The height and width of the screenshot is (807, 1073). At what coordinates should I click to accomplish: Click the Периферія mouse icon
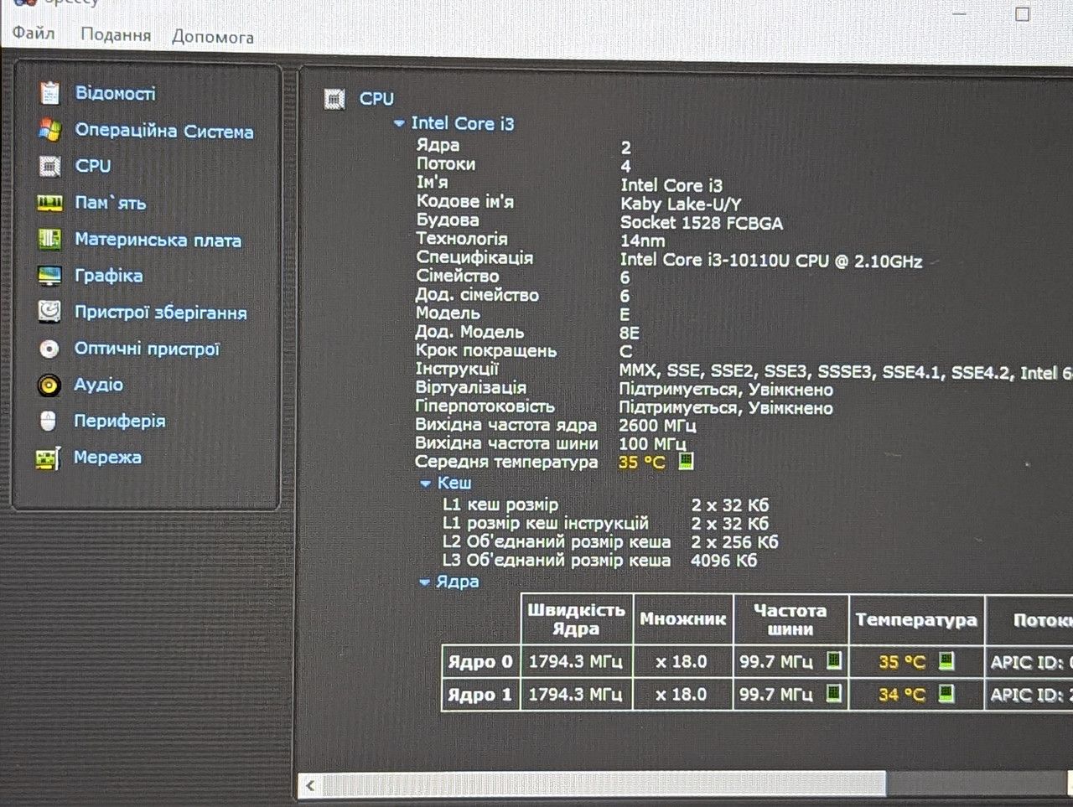tap(49, 421)
